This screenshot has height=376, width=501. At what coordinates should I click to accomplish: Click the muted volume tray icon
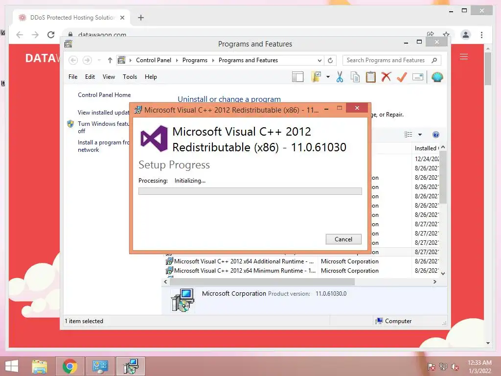click(455, 367)
